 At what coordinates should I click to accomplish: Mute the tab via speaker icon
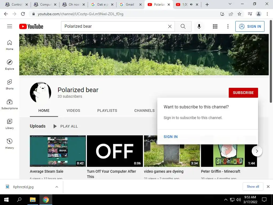click(x=191, y=5)
